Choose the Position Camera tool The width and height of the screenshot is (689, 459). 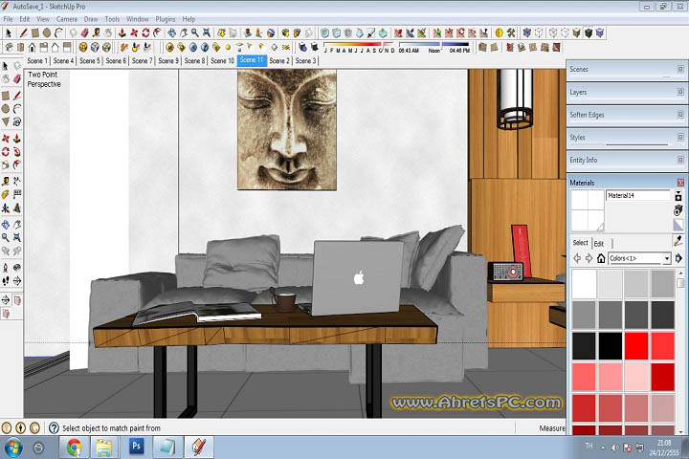tap(6, 268)
